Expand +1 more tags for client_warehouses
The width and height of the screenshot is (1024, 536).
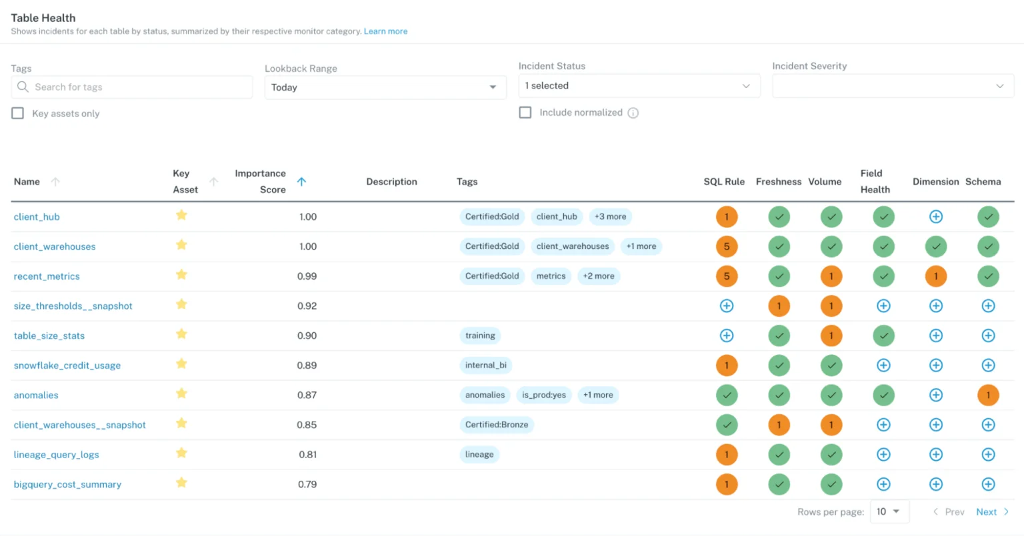click(641, 246)
